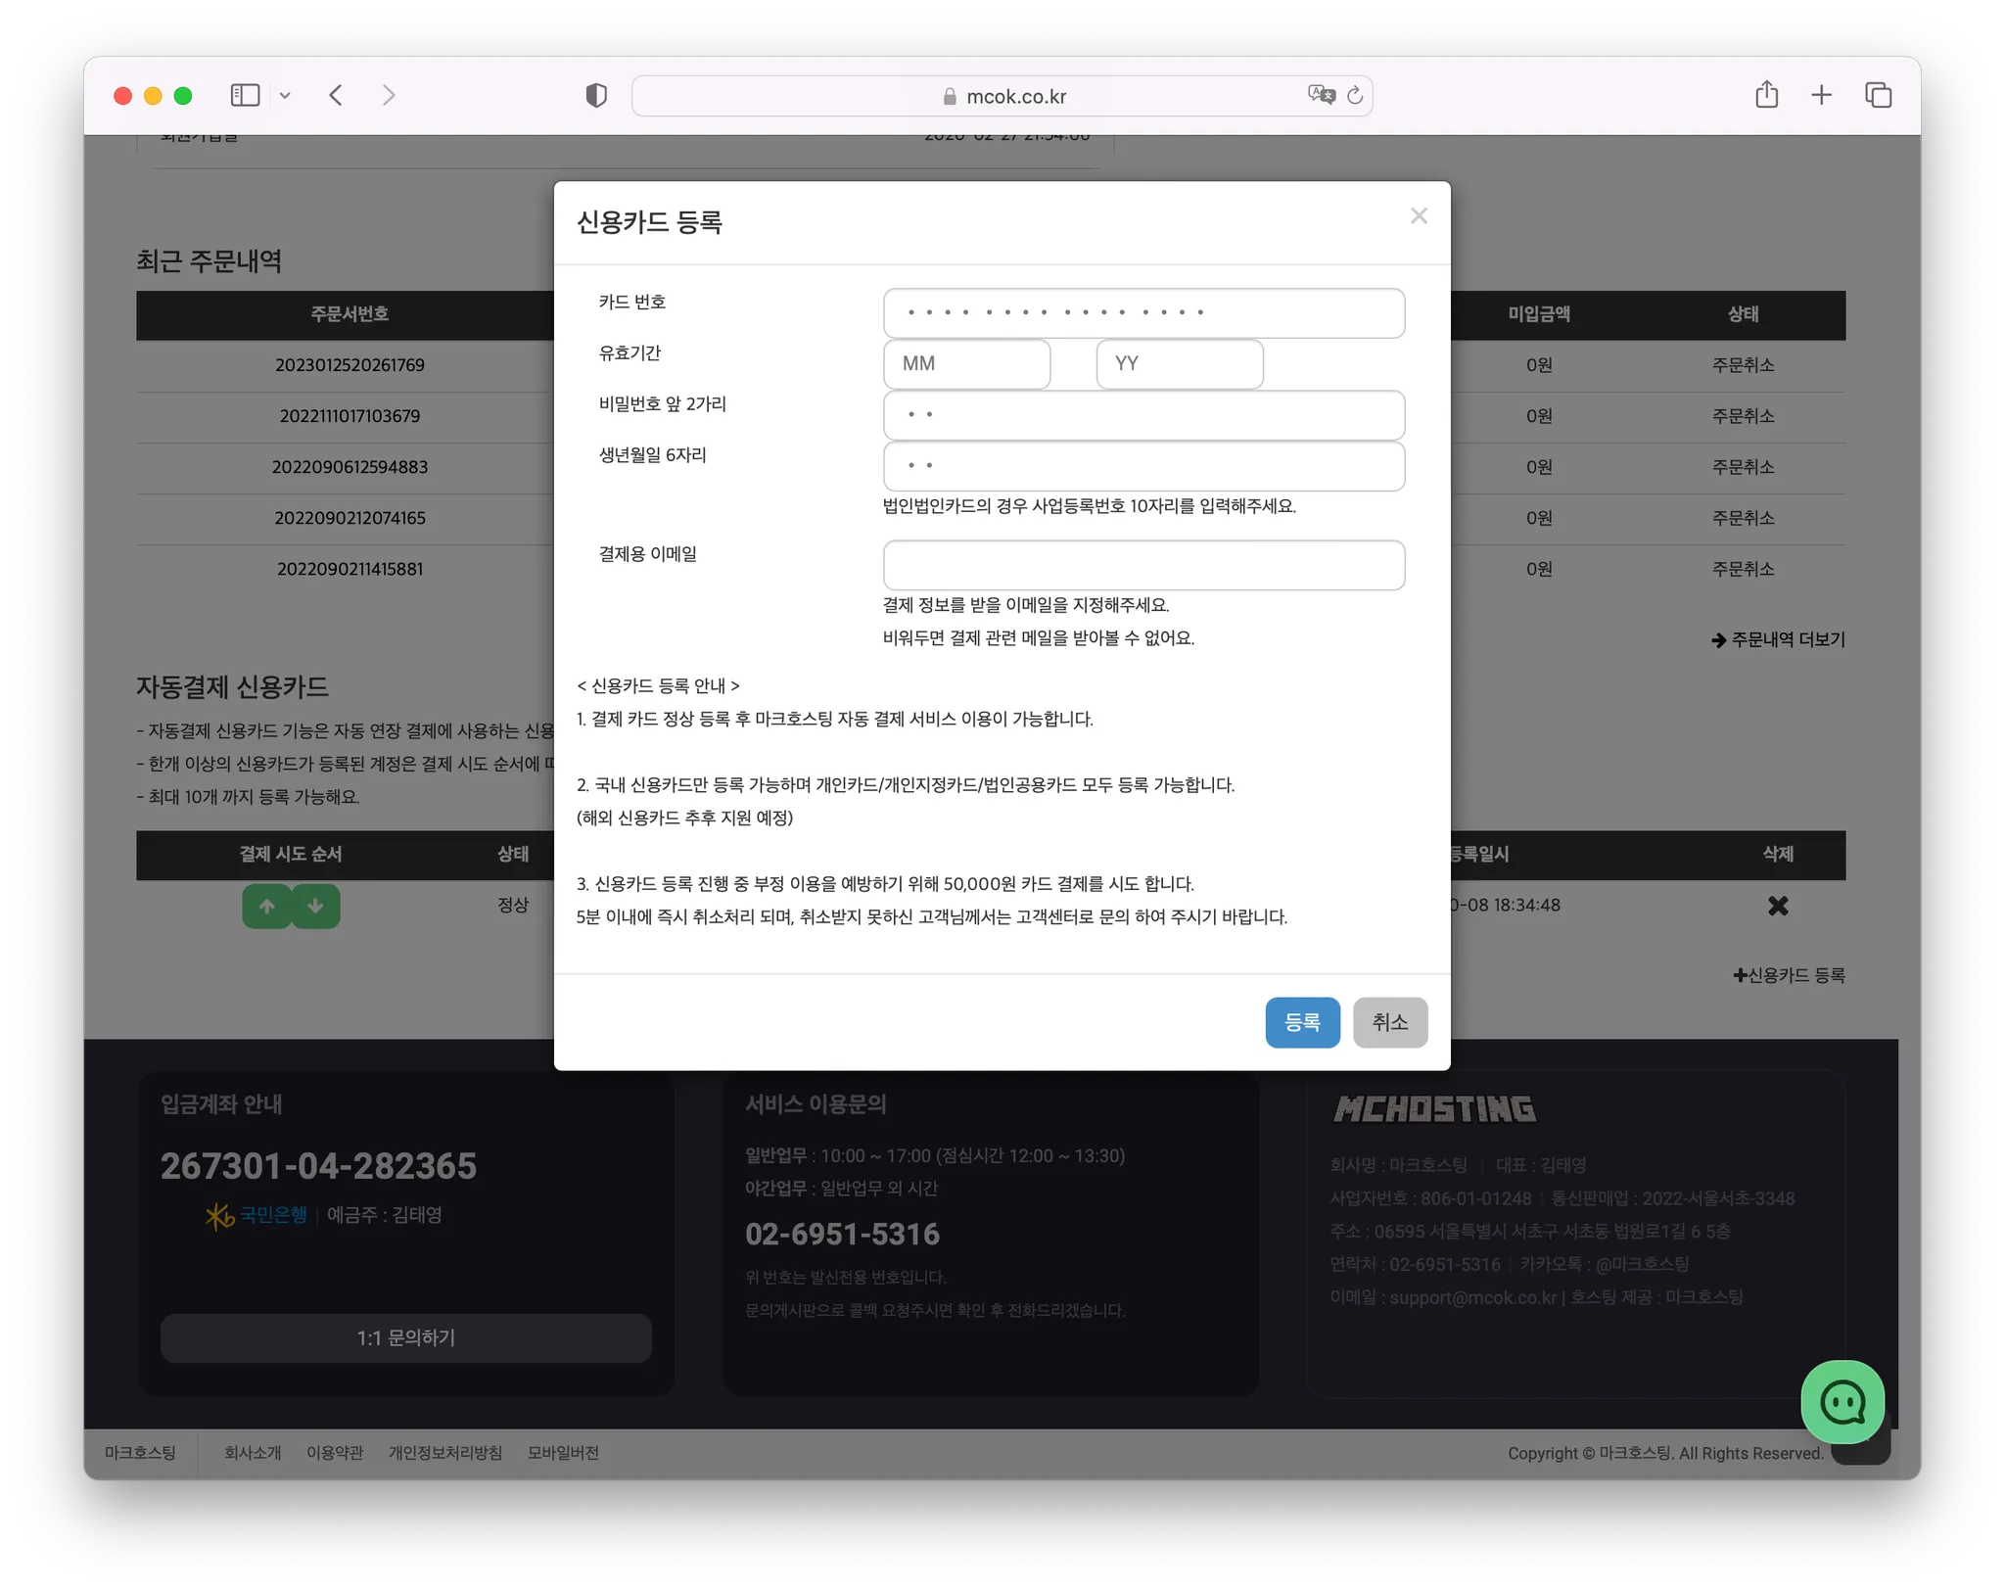The image size is (2005, 1591).
Task: Click the MM expiry month field
Action: [966, 364]
